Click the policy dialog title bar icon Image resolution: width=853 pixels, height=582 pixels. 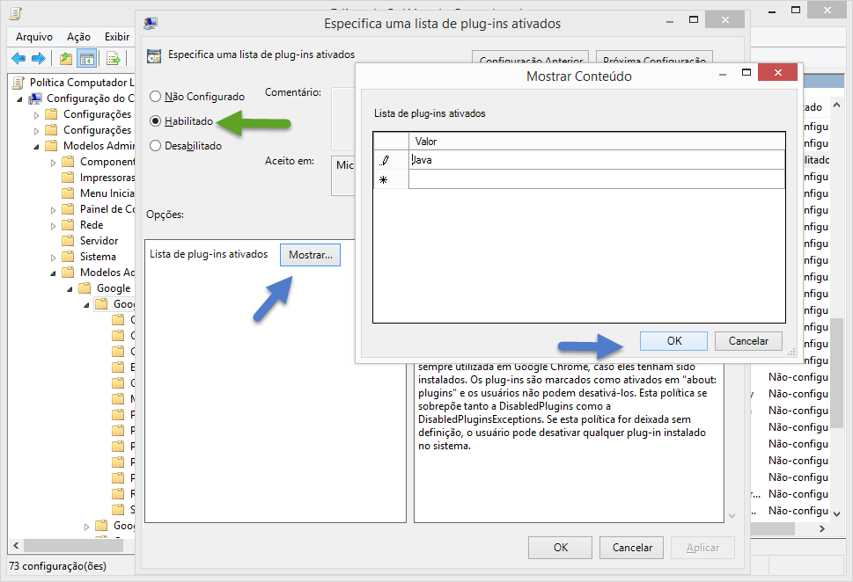coord(151,24)
